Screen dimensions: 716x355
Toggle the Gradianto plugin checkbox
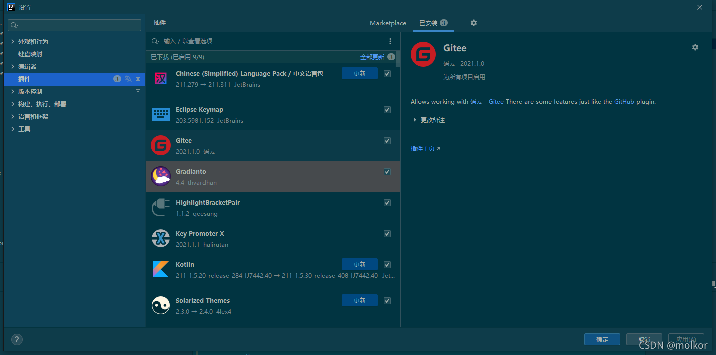click(387, 172)
